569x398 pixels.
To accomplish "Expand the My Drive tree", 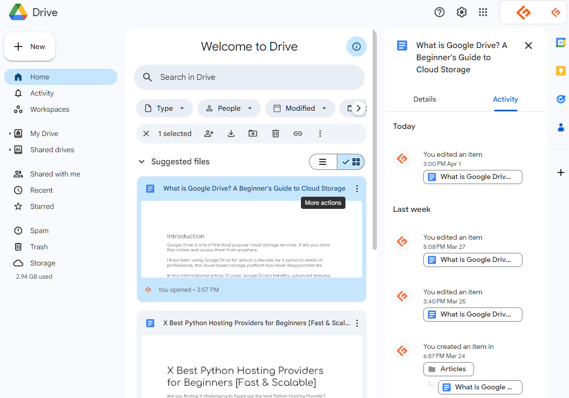I will [10, 134].
